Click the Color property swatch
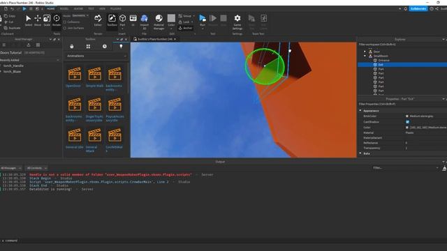The image size is (447, 251). [x=406, y=128]
